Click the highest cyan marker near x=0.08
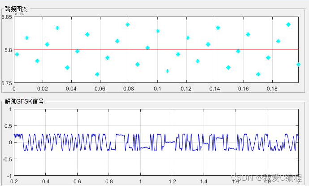Viewport: 309px width, 186px height. tap(128, 25)
